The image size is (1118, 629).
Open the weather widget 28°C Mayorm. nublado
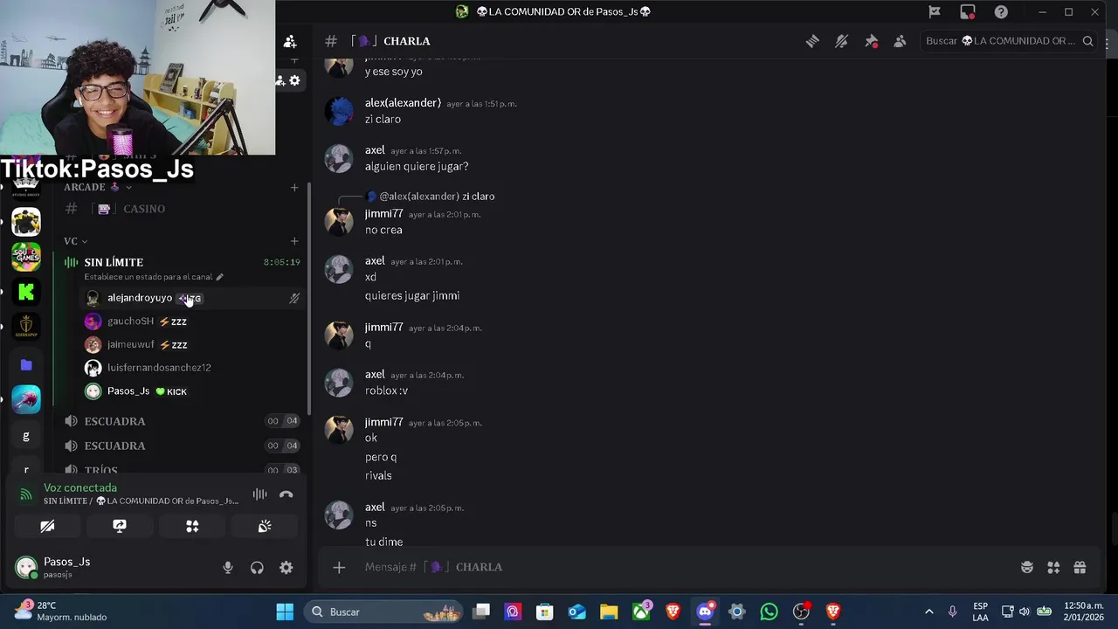(x=61, y=611)
